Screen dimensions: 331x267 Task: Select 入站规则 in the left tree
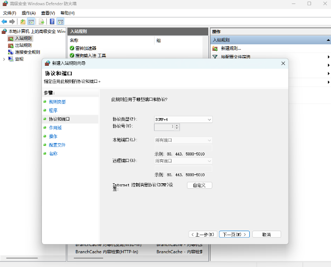click(x=20, y=38)
